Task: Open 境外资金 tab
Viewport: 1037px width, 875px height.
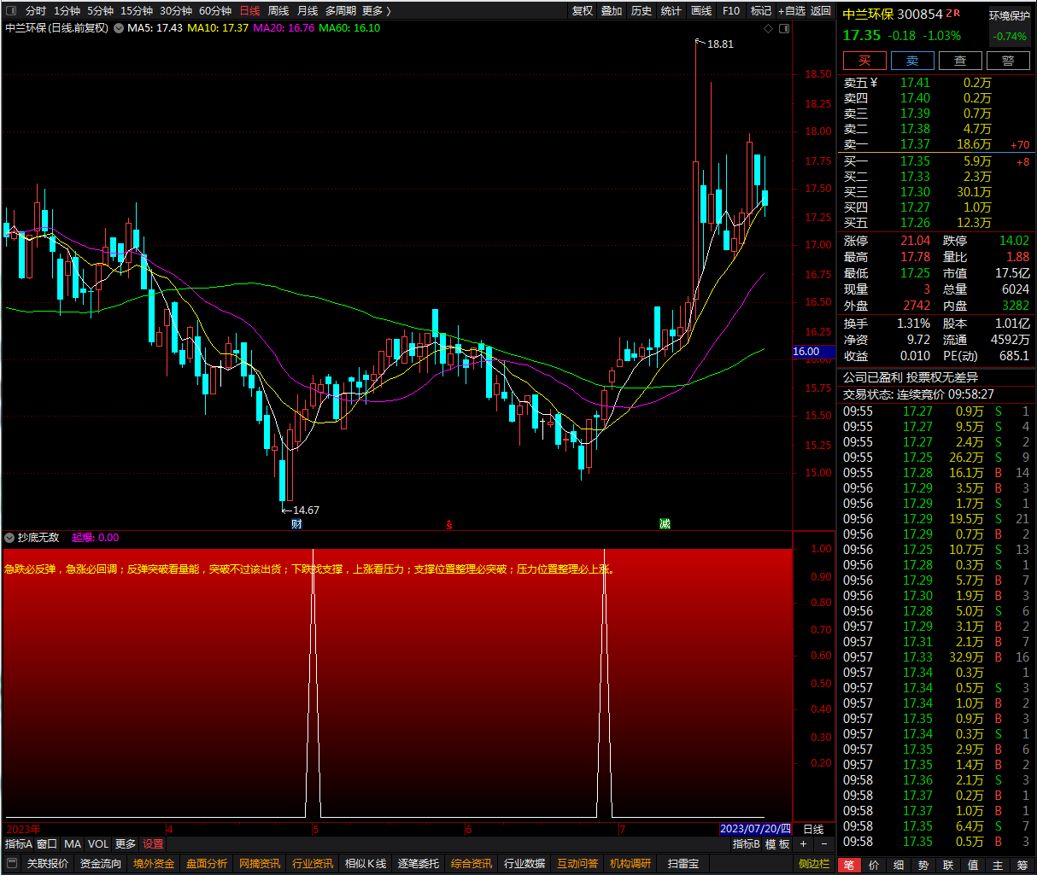Action: click(x=154, y=864)
